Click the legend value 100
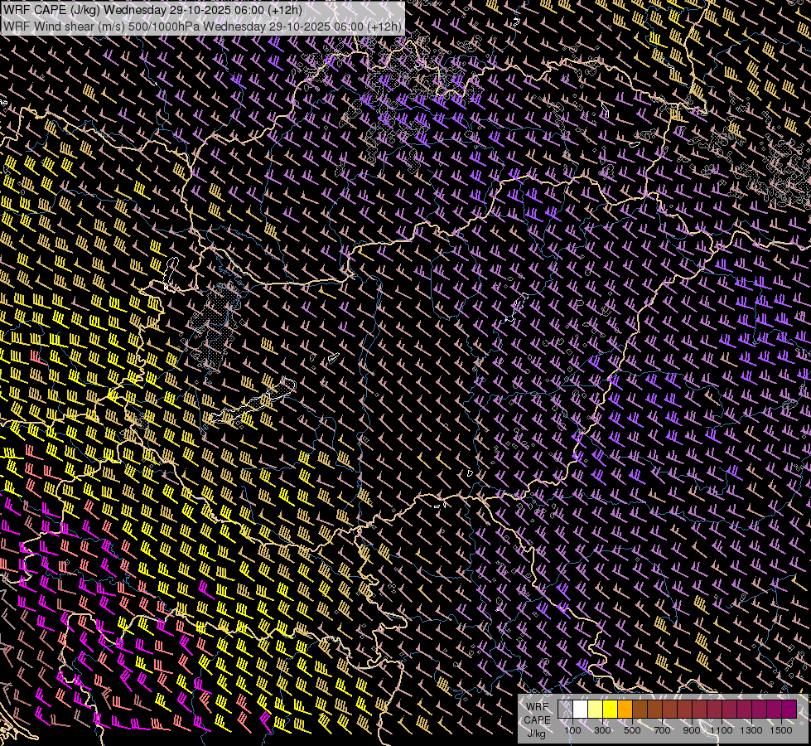The height and width of the screenshot is (746, 811). (x=572, y=730)
